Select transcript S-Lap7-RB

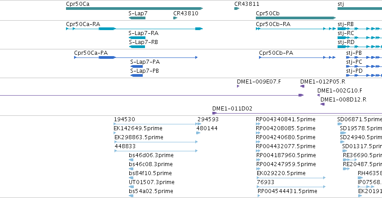(x=137, y=47)
